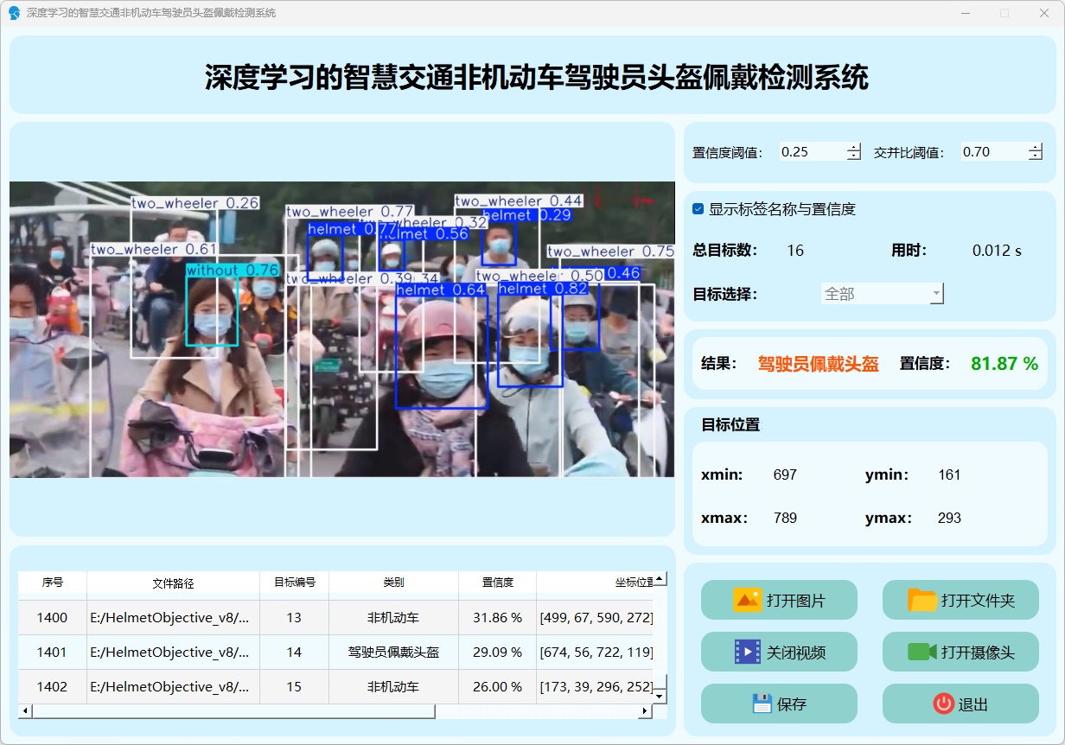Toggle 显示标签名称与置信度 checkbox
Image resolution: width=1065 pixels, height=745 pixels.
click(698, 209)
